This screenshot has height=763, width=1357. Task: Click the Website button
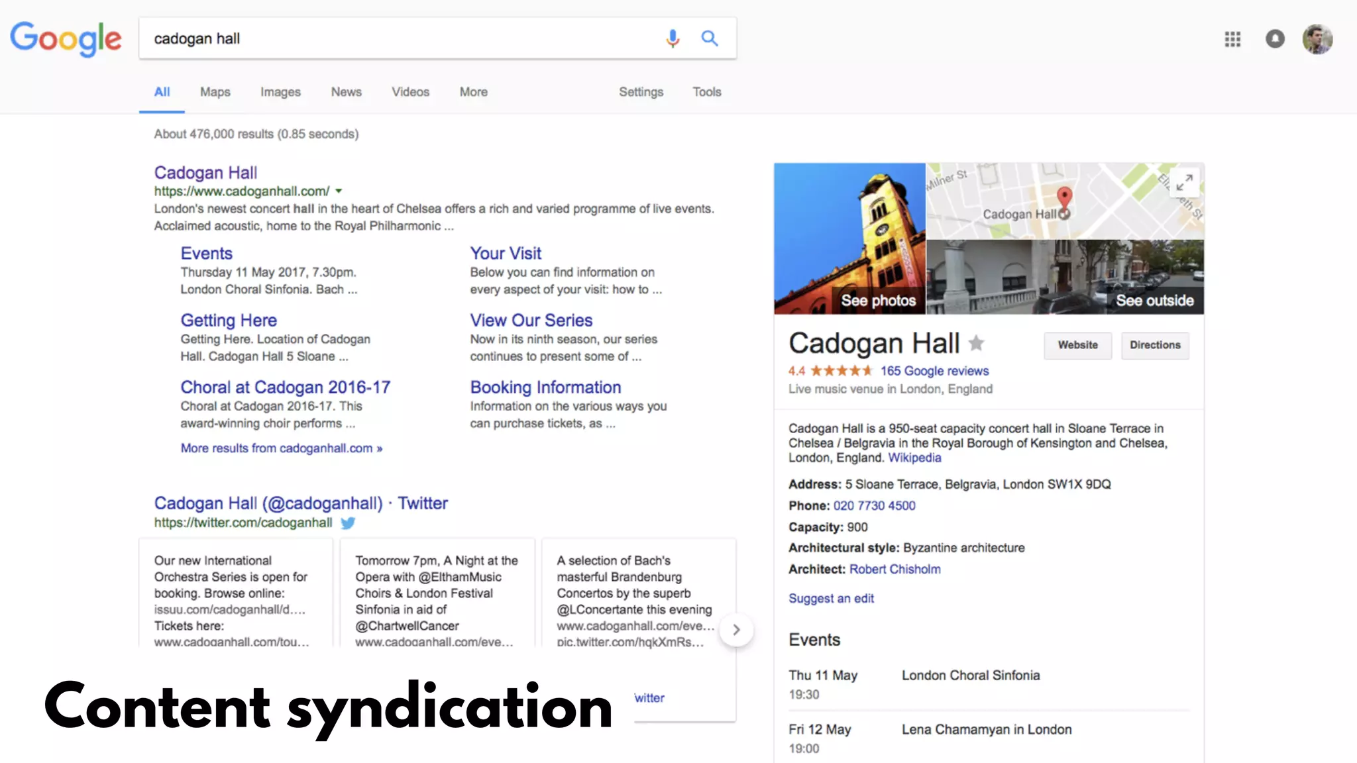[x=1077, y=345]
